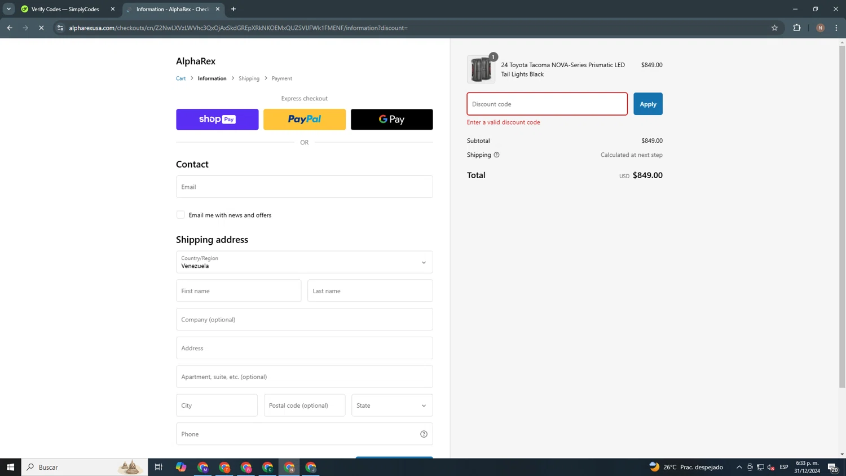Screen dimensions: 846x476
Task: Open the Copilot taskbar icon
Action: (180, 467)
